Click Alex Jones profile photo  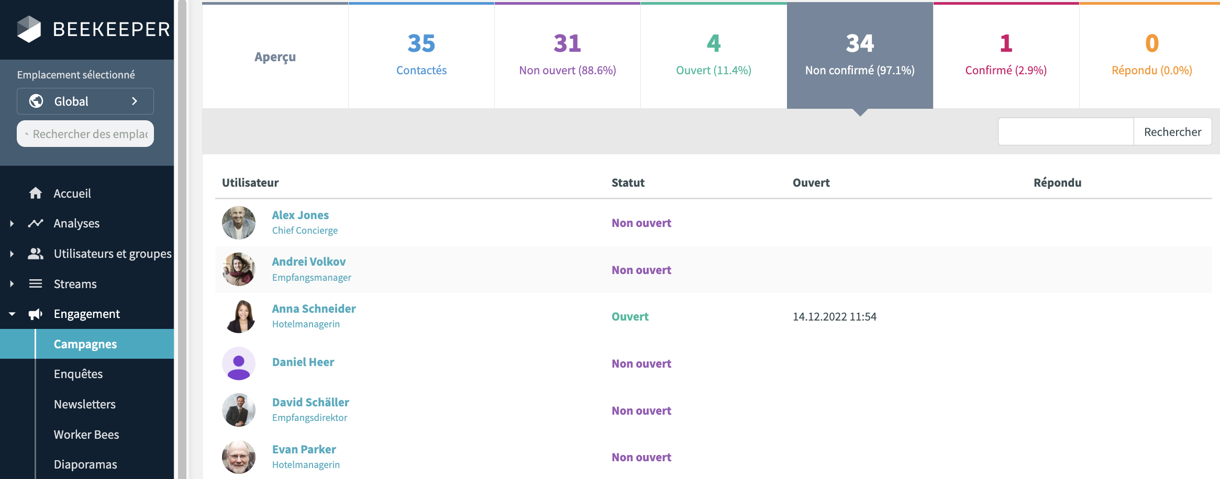click(239, 223)
